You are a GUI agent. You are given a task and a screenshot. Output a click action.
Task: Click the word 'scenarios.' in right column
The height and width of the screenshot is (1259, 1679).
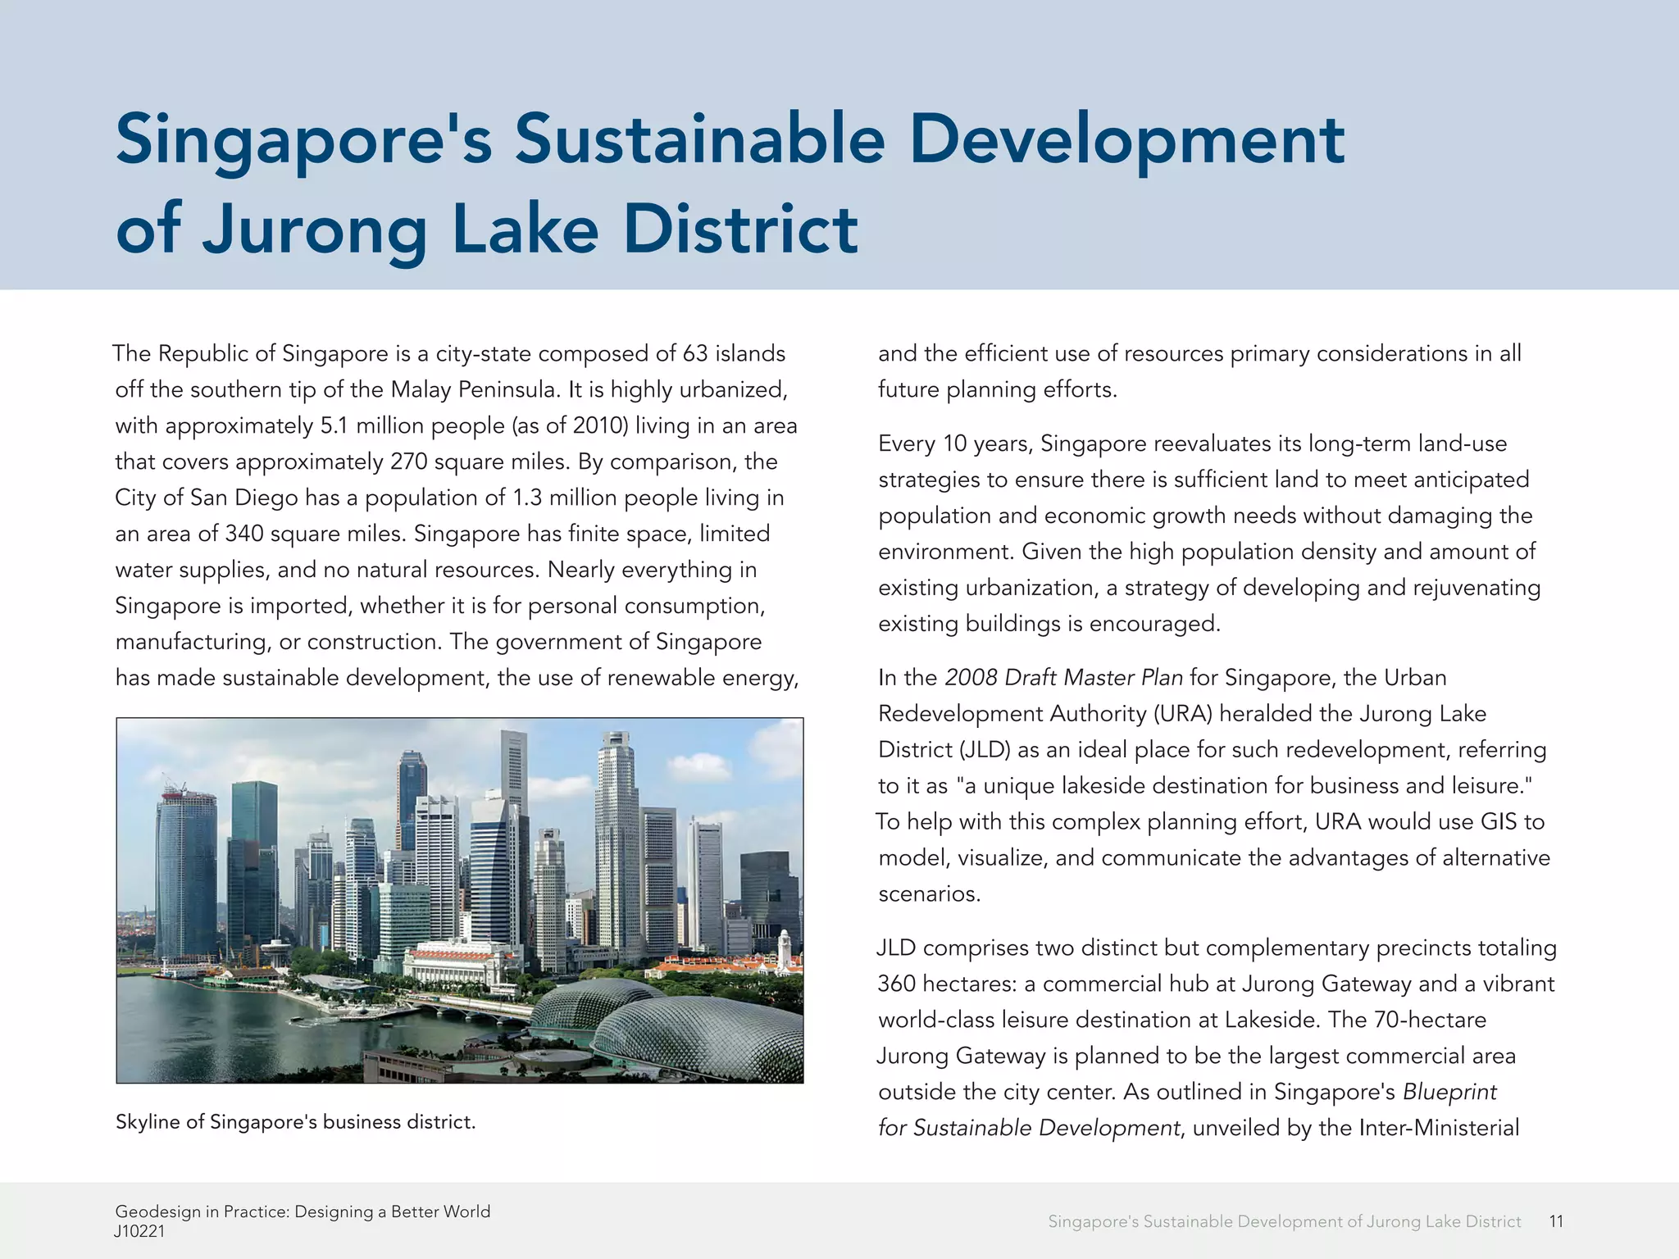930,894
